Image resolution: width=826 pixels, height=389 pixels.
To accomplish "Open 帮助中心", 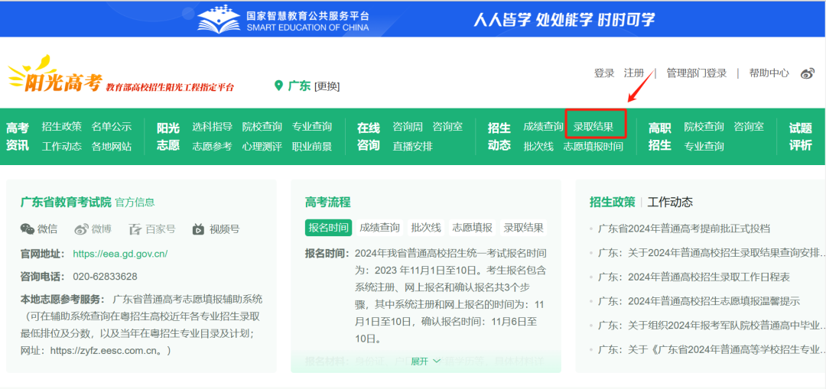I will 769,73.
